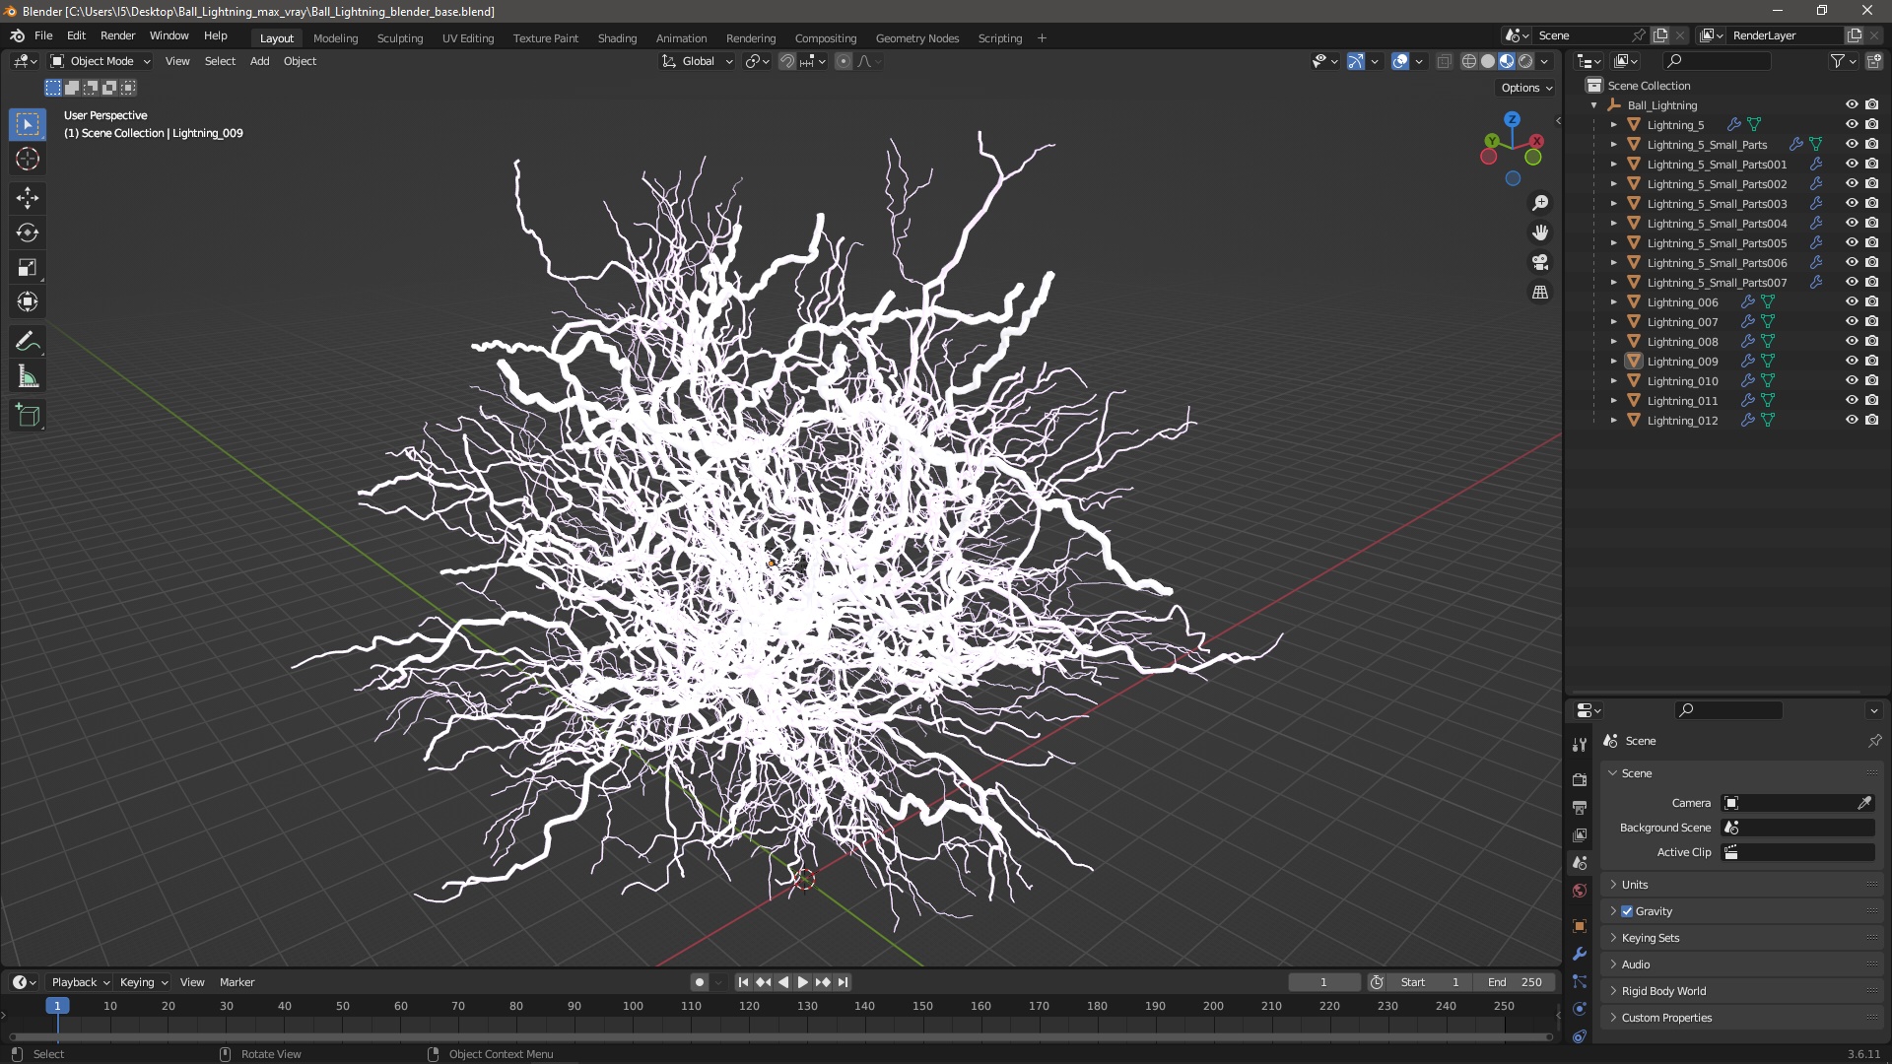Activate the Select Box tool
This screenshot has width=1892, height=1064.
coord(28,124)
